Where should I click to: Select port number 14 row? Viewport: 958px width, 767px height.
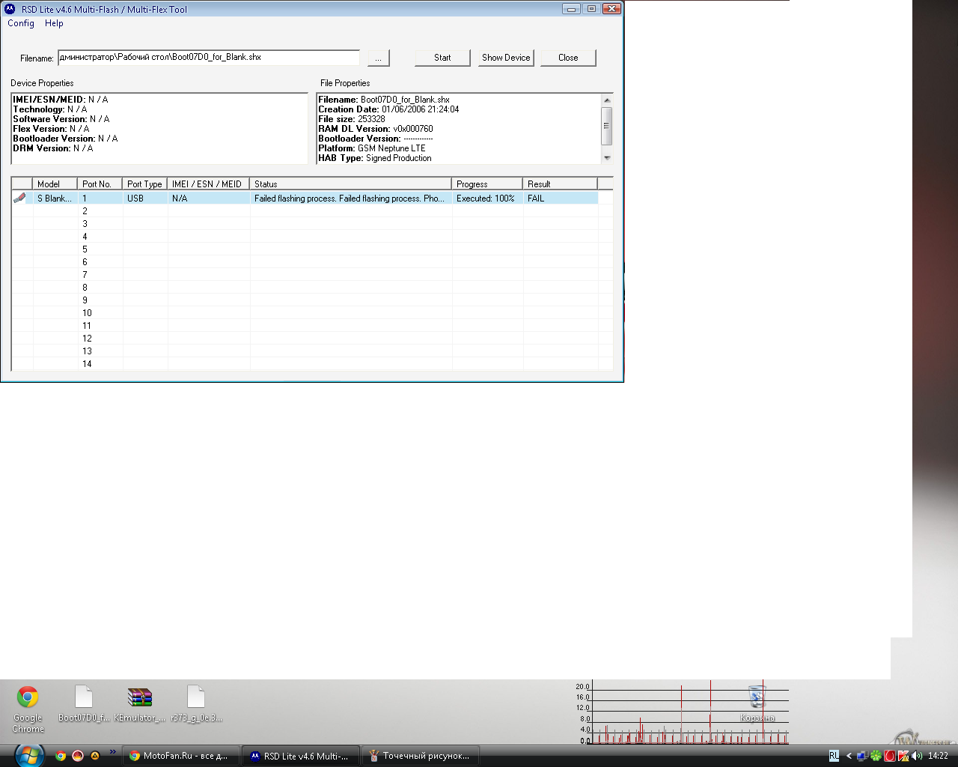tap(312, 364)
